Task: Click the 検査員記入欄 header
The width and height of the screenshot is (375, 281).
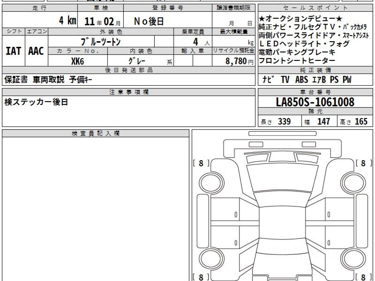Action: (96, 133)
